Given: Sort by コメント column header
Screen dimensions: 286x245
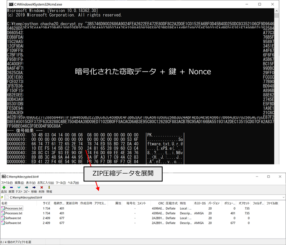Looking at the screenshot, I should click(142, 203).
